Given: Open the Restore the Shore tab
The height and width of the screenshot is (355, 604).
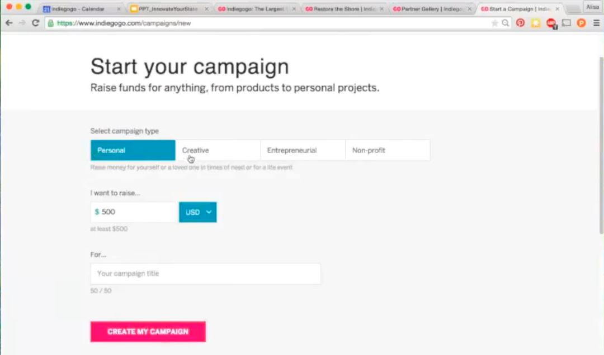Looking at the screenshot, I should click(340, 9).
